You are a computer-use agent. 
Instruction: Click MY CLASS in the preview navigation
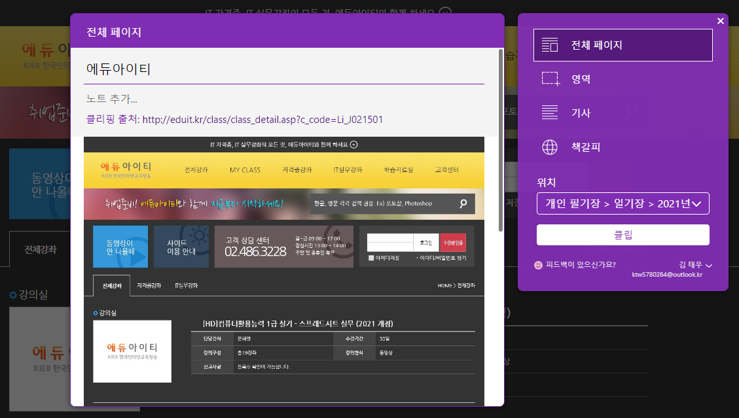pos(245,169)
